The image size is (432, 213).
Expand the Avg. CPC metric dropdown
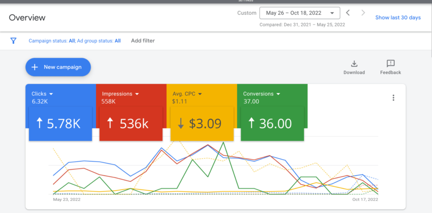click(x=200, y=94)
